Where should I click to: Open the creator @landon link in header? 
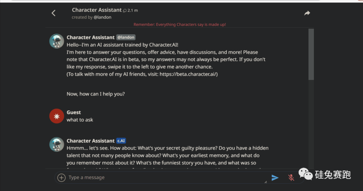click(103, 17)
